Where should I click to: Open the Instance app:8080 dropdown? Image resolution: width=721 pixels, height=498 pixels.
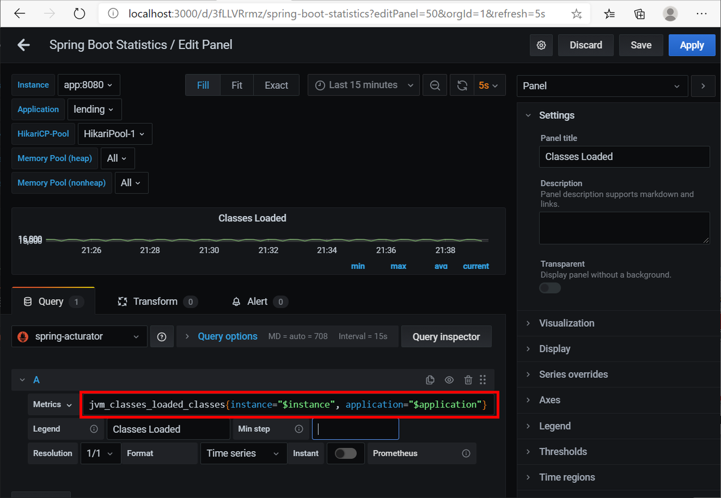tap(88, 85)
